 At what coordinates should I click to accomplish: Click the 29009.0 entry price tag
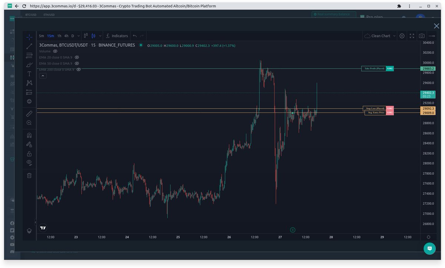[x=428, y=112]
